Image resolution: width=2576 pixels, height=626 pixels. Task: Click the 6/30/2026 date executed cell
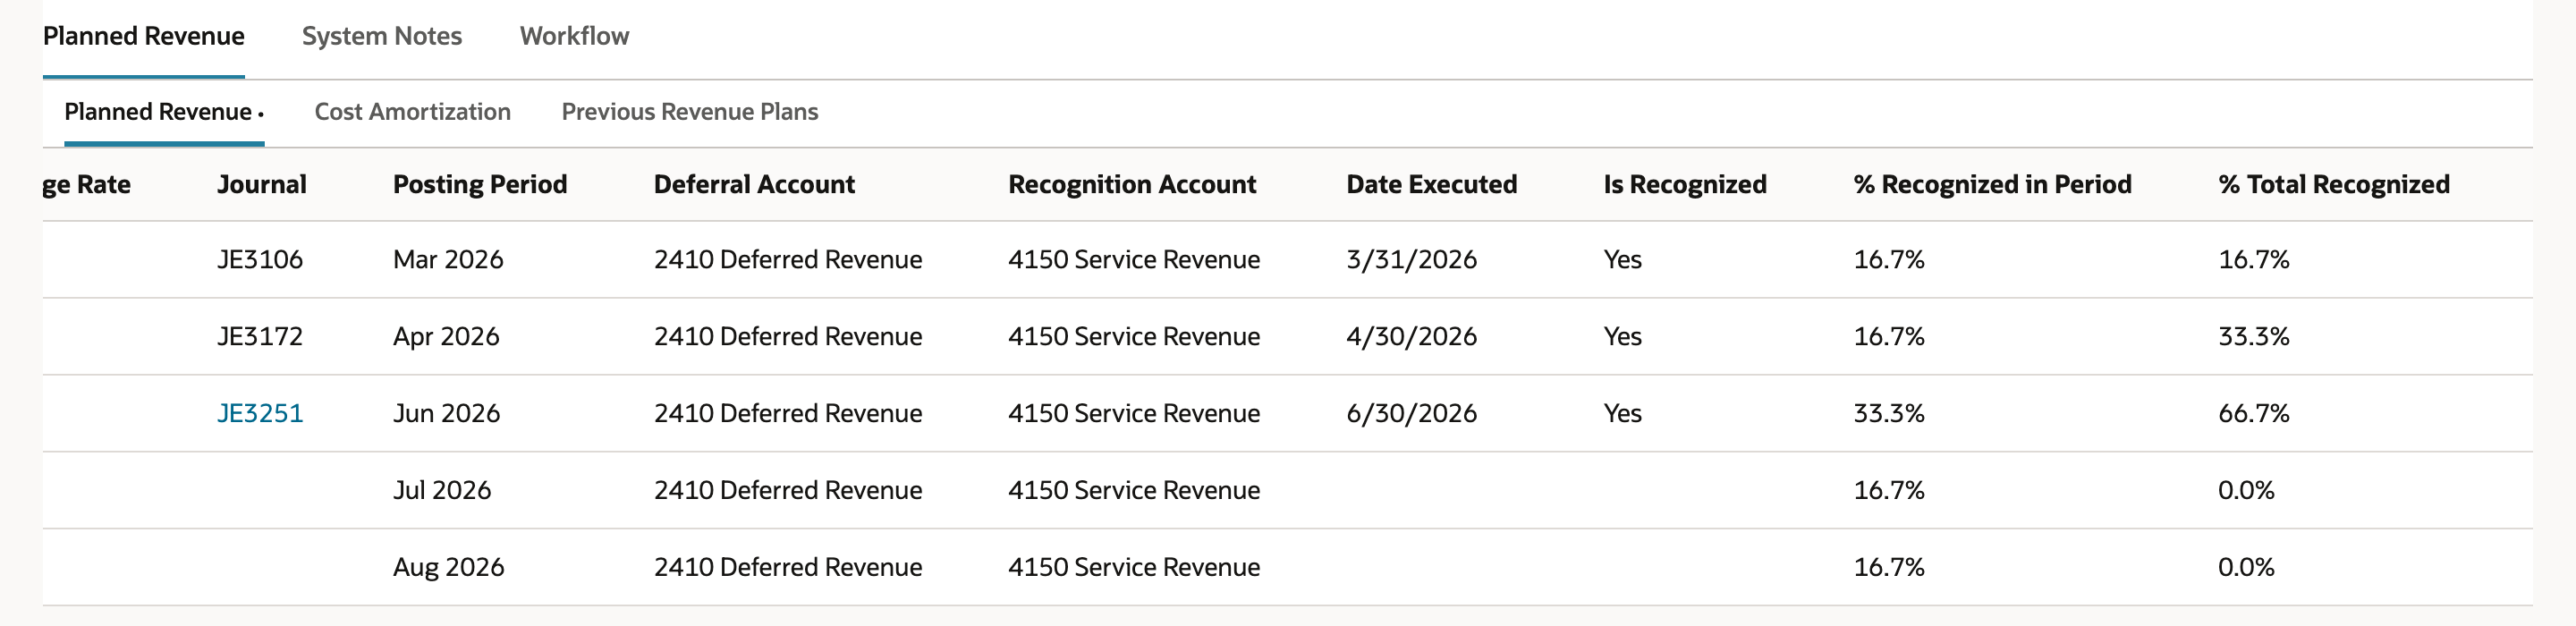(1411, 413)
